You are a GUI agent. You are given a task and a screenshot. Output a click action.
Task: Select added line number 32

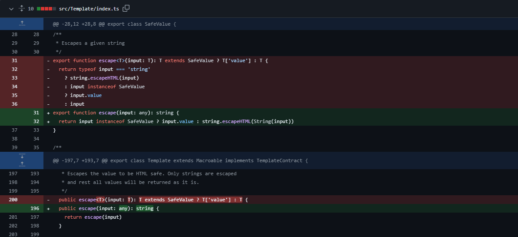[x=36, y=121]
